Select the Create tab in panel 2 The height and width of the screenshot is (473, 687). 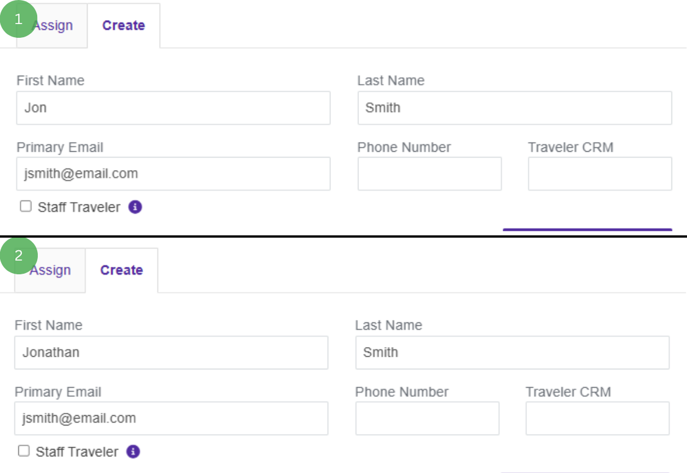(x=121, y=270)
